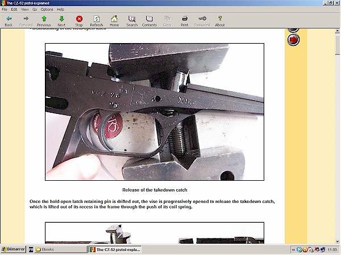Click the quick launch icon beside Démarrer

tap(31, 249)
